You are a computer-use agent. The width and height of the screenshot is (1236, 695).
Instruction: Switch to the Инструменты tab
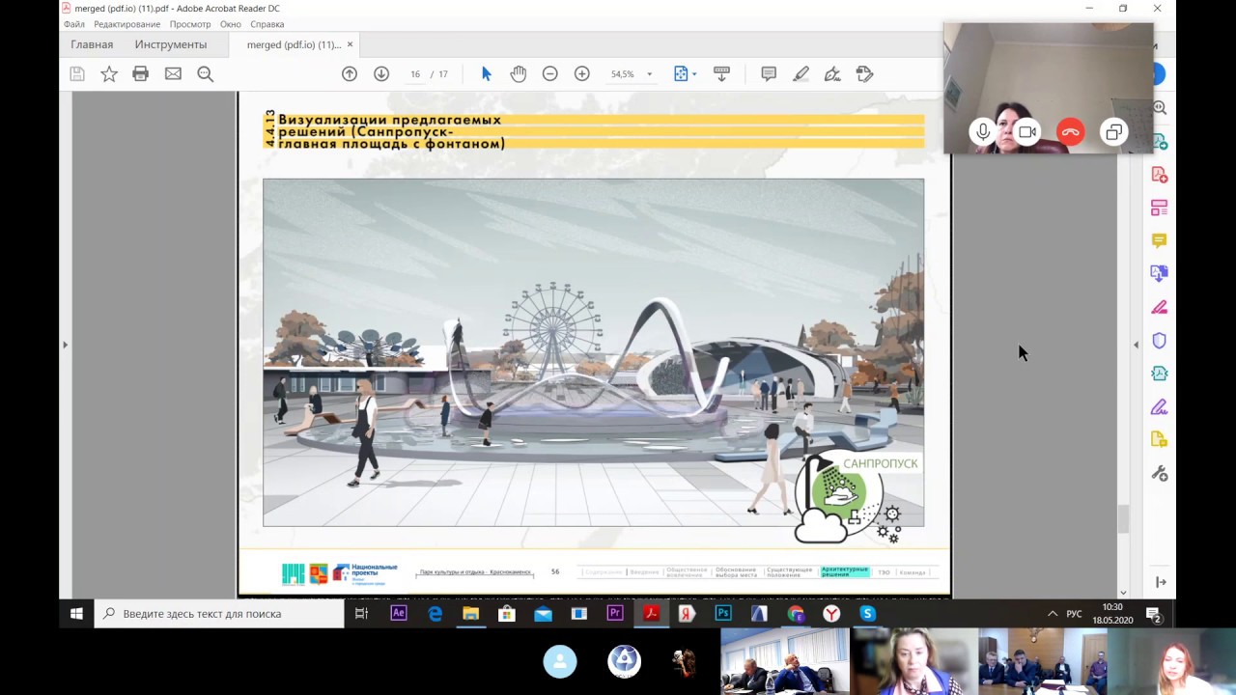pyautogui.click(x=171, y=44)
